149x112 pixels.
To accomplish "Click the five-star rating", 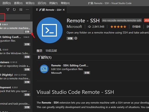I will pos(118,27).
